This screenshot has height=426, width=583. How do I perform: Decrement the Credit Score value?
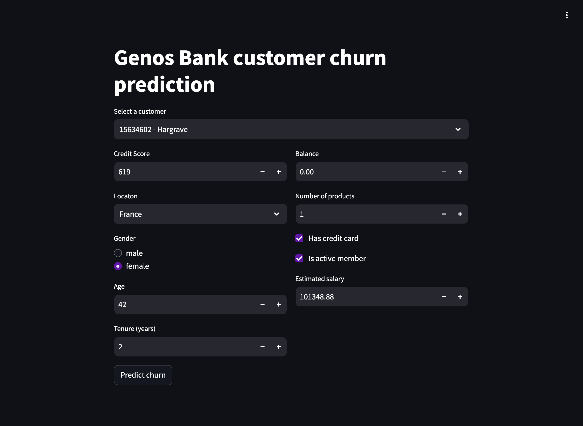pyautogui.click(x=262, y=171)
